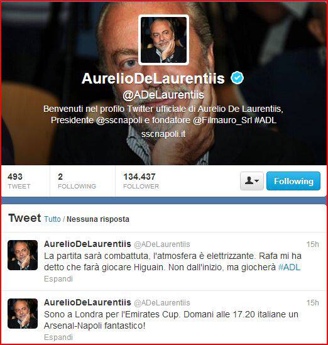The width and height of the screenshot is (328, 345).
Task: Open the first tweet's 15h timestamp
Action: point(312,244)
